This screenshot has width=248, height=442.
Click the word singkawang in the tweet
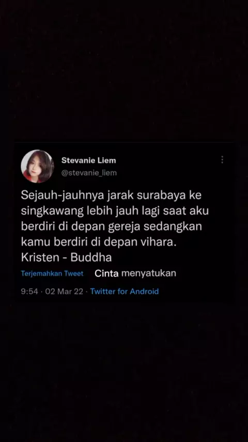click(52, 212)
